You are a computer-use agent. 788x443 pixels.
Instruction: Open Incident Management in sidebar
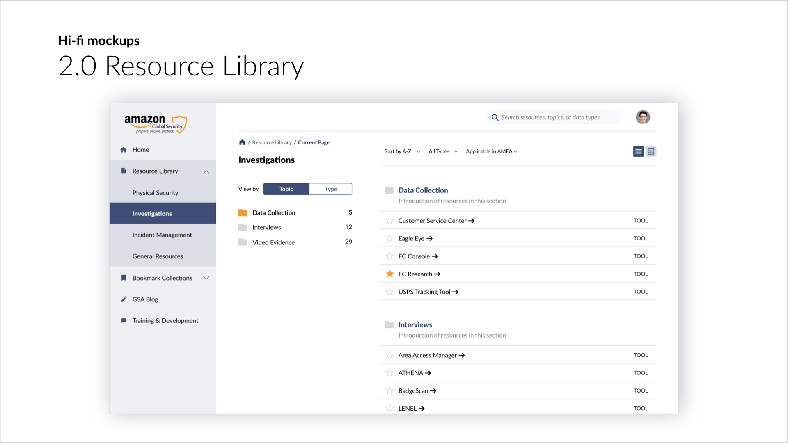point(163,235)
